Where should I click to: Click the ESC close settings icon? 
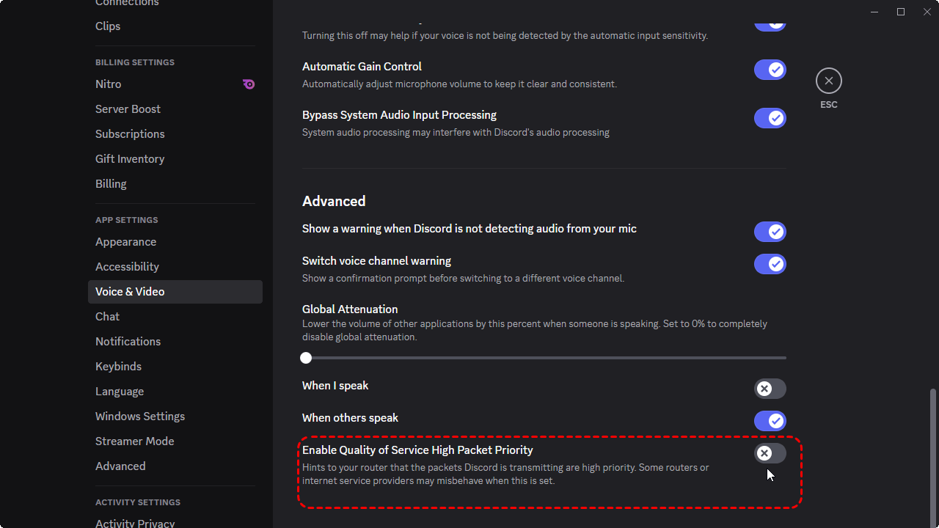828,81
